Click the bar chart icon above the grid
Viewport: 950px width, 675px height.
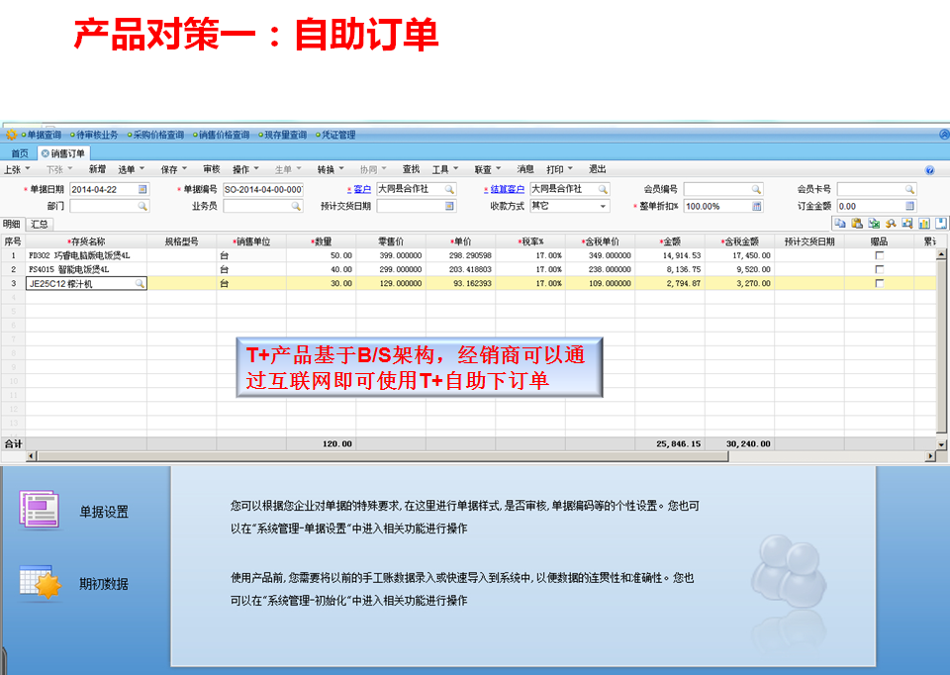(924, 223)
